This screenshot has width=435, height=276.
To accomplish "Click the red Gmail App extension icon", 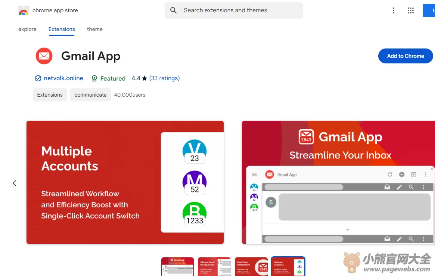I will tap(44, 56).
